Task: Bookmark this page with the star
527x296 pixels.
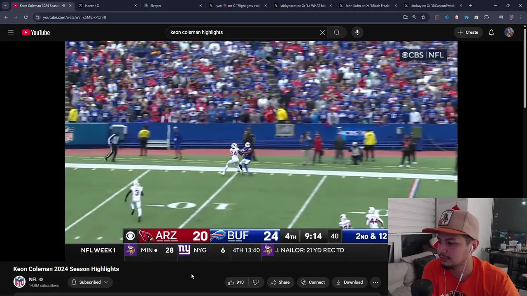Action: pos(423,17)
